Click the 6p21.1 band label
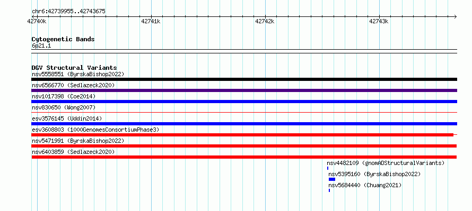The image size is (472, 211). (41, 46)
